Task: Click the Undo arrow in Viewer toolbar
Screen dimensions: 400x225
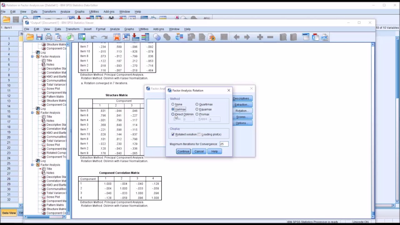Action: [94, 37]
